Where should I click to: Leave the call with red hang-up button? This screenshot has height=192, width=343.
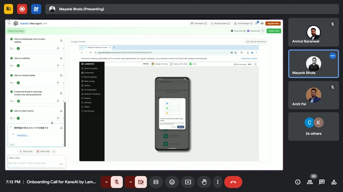233,182
